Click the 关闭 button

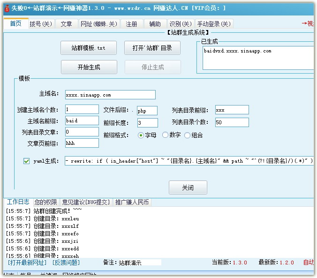pos(188,188)
